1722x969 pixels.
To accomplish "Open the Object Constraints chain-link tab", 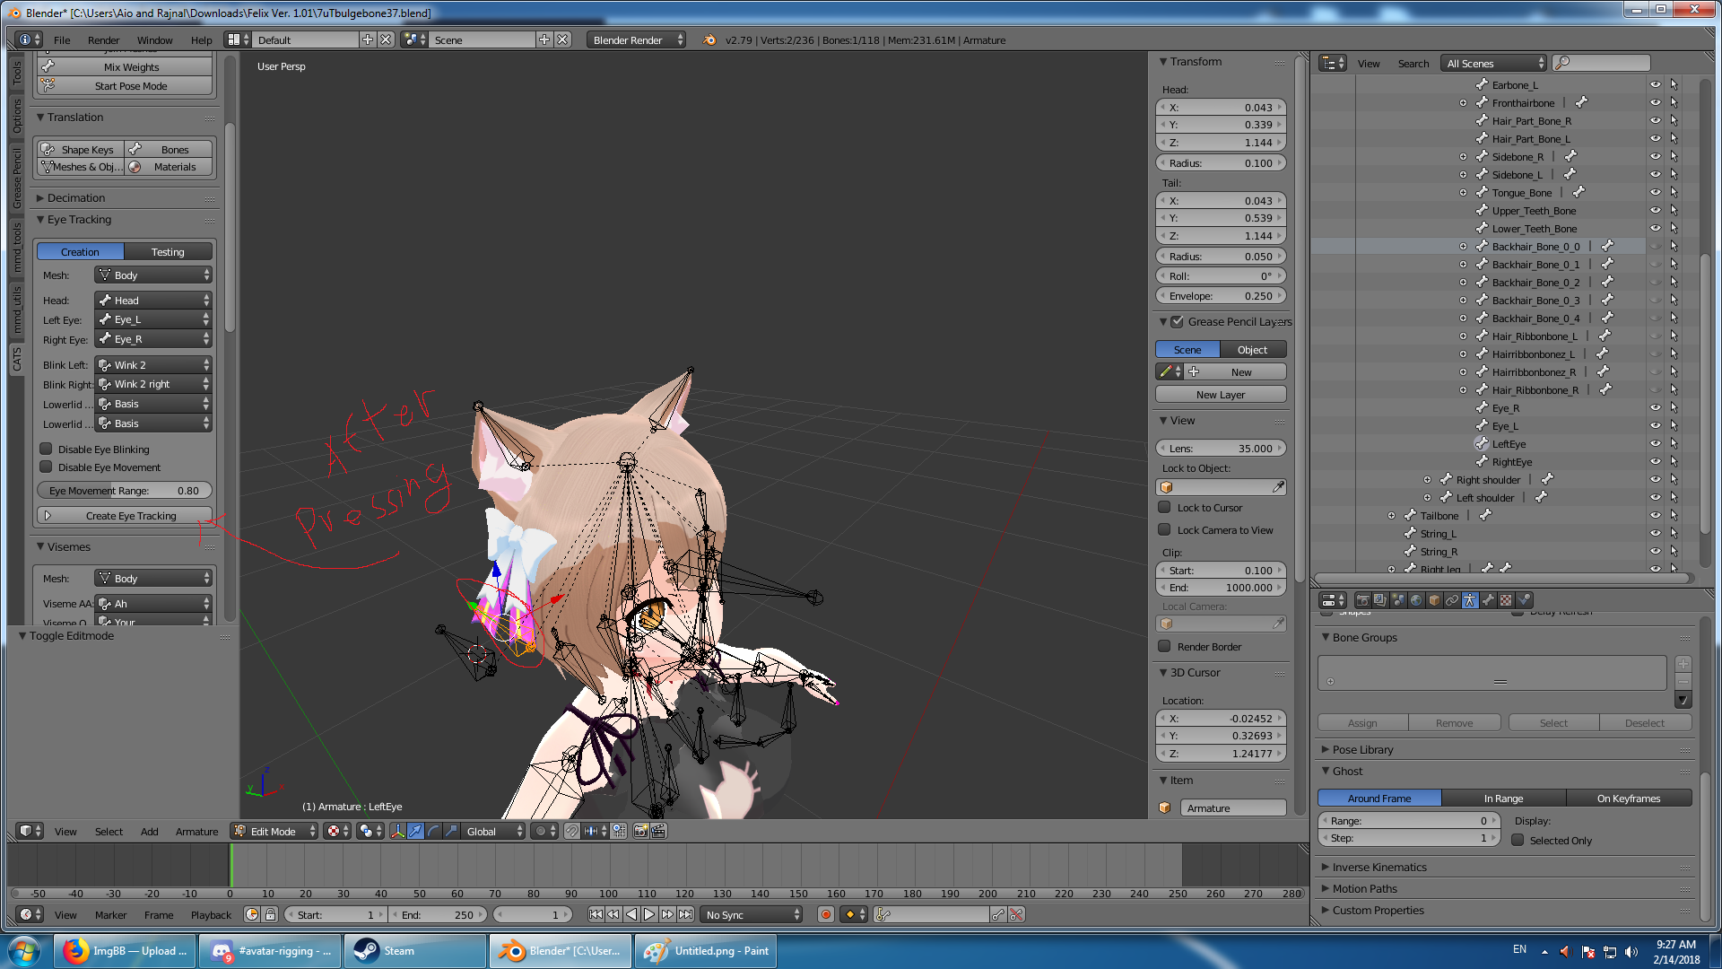I will click(1452, 600).
